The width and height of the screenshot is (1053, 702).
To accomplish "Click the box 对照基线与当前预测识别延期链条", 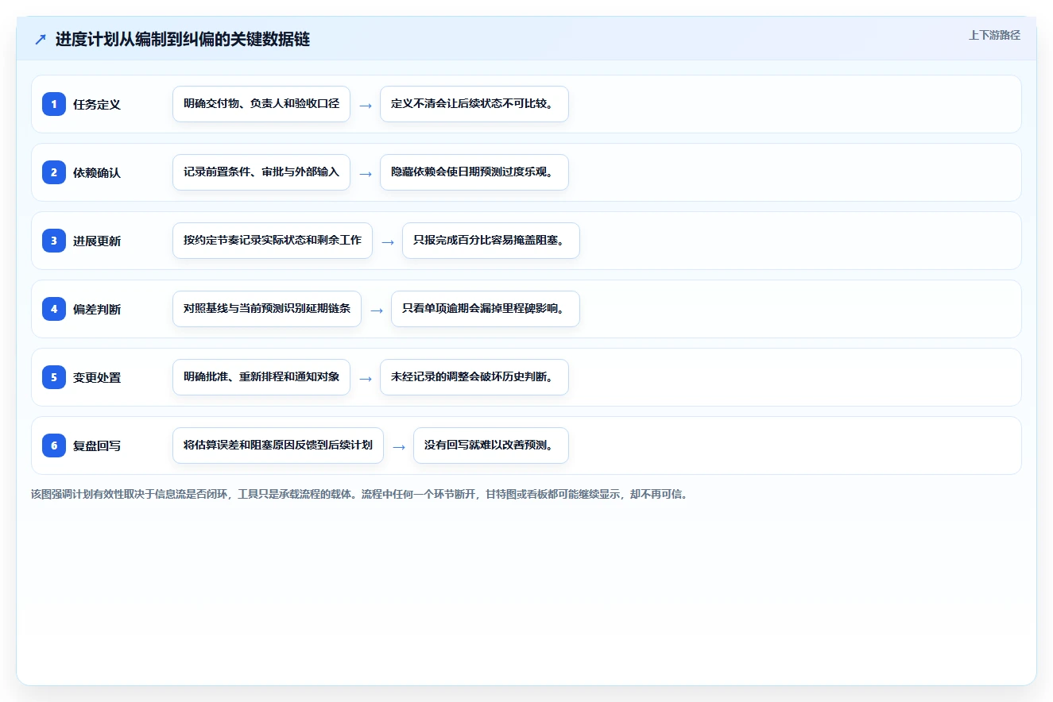I will (267, 309).
